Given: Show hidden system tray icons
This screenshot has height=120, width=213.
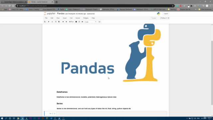Looking at the screenshot, I should [x=187, y=118].
